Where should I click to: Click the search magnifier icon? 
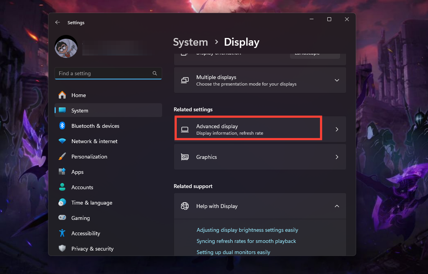[x=155, y=73]
